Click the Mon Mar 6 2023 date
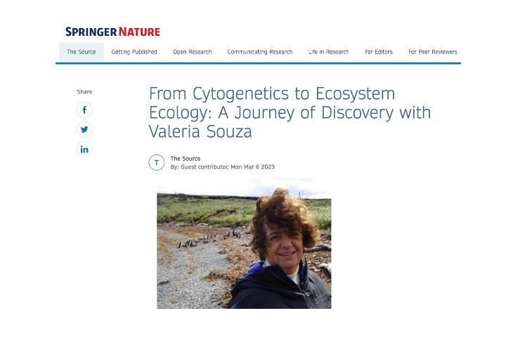Image resolution: width=506 pixels, height=337 pixels. [253, 167]
